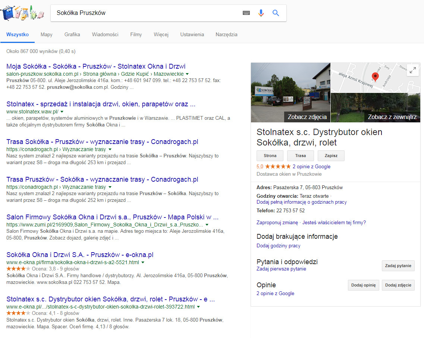Open dropdown arrow of Trasa Pruszków - Sokółka result
424x338 pixels.
coord(110,187)
